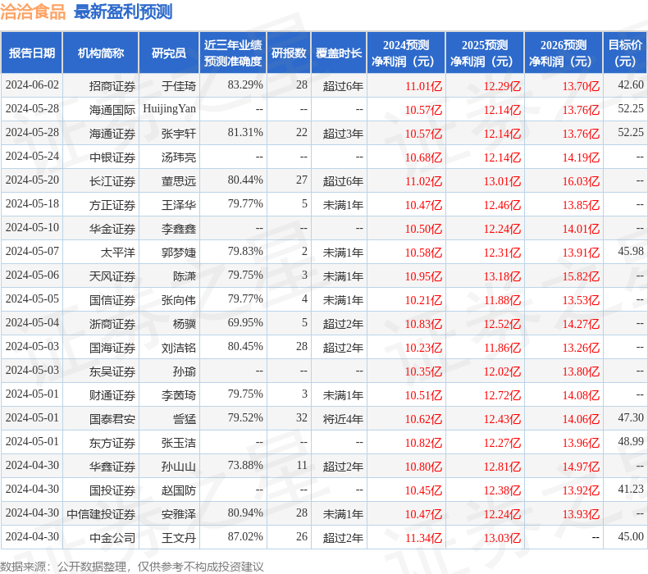648x574 pixels.
Task: Click researcher name 王泽华
Action: tap(179, 205)
